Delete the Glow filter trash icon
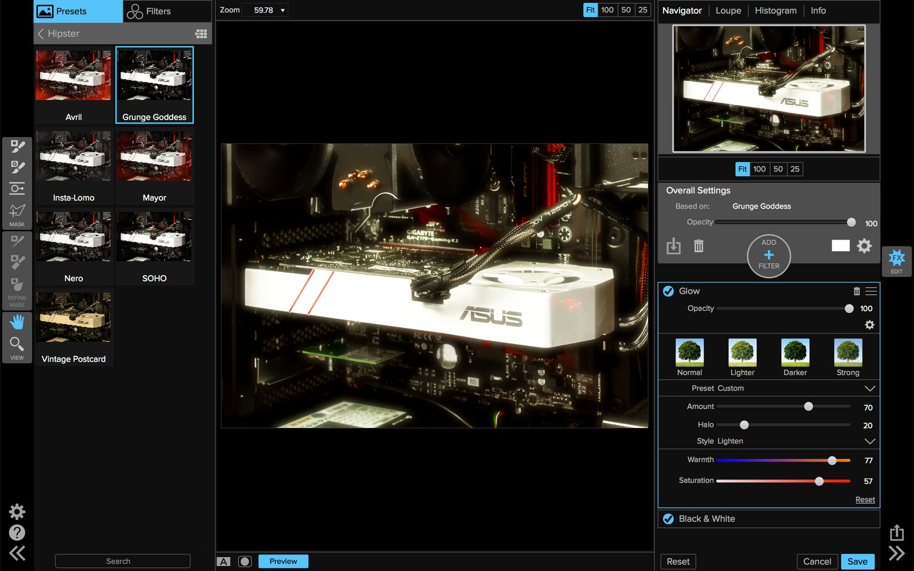 pos(857,291)
